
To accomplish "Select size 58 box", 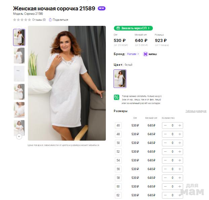I will tap(118, 178).
